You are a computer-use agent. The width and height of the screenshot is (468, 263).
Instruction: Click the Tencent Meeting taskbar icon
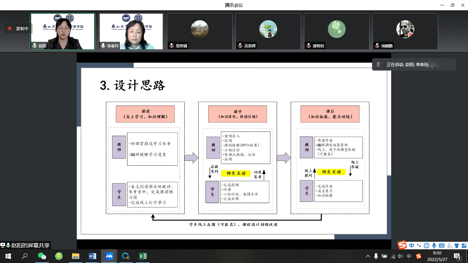click(109, 256)
